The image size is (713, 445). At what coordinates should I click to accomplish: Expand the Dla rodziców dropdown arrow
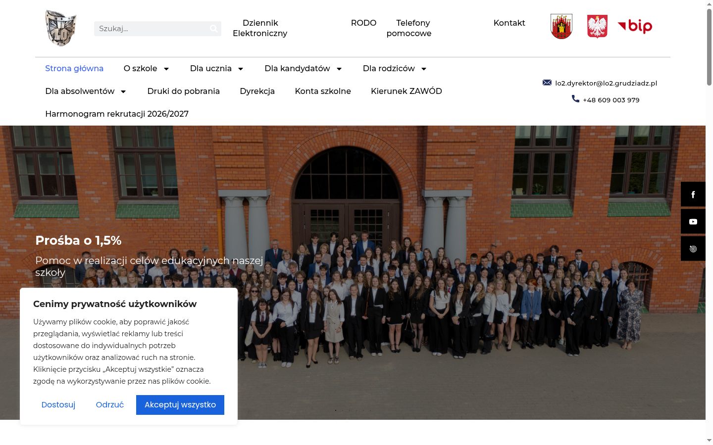click(x=424, y=69)
